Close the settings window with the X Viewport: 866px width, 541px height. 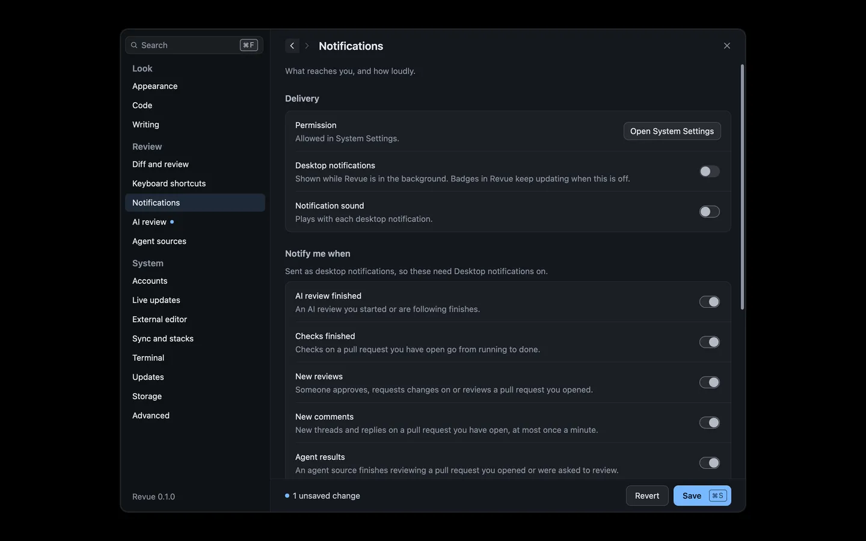(x=727, y=46)
